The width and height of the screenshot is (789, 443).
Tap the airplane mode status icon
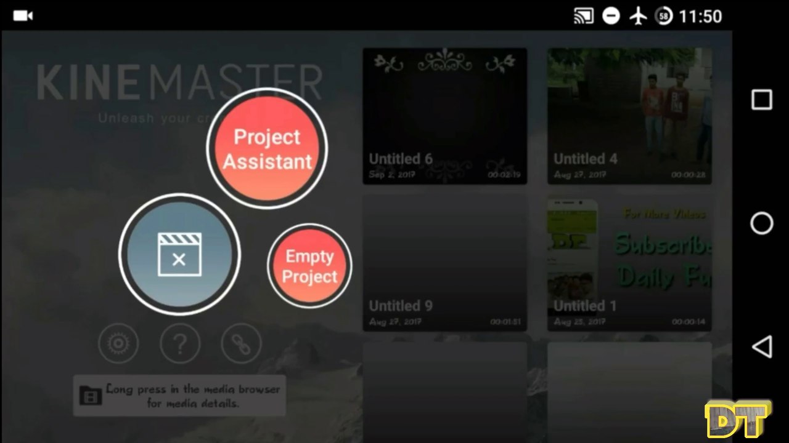(x=638, y=16)
